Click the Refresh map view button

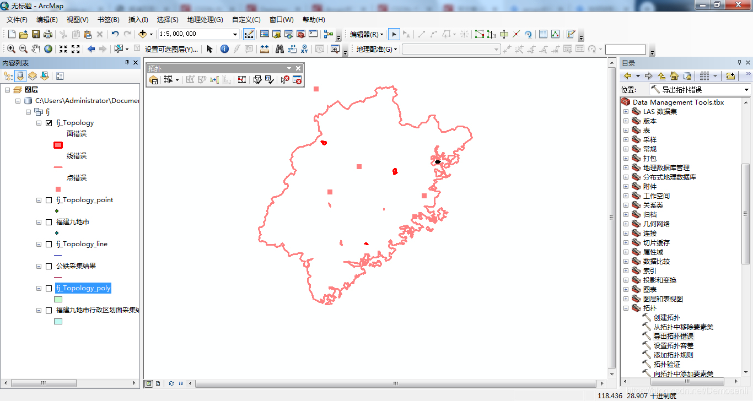tap(171, 383)
